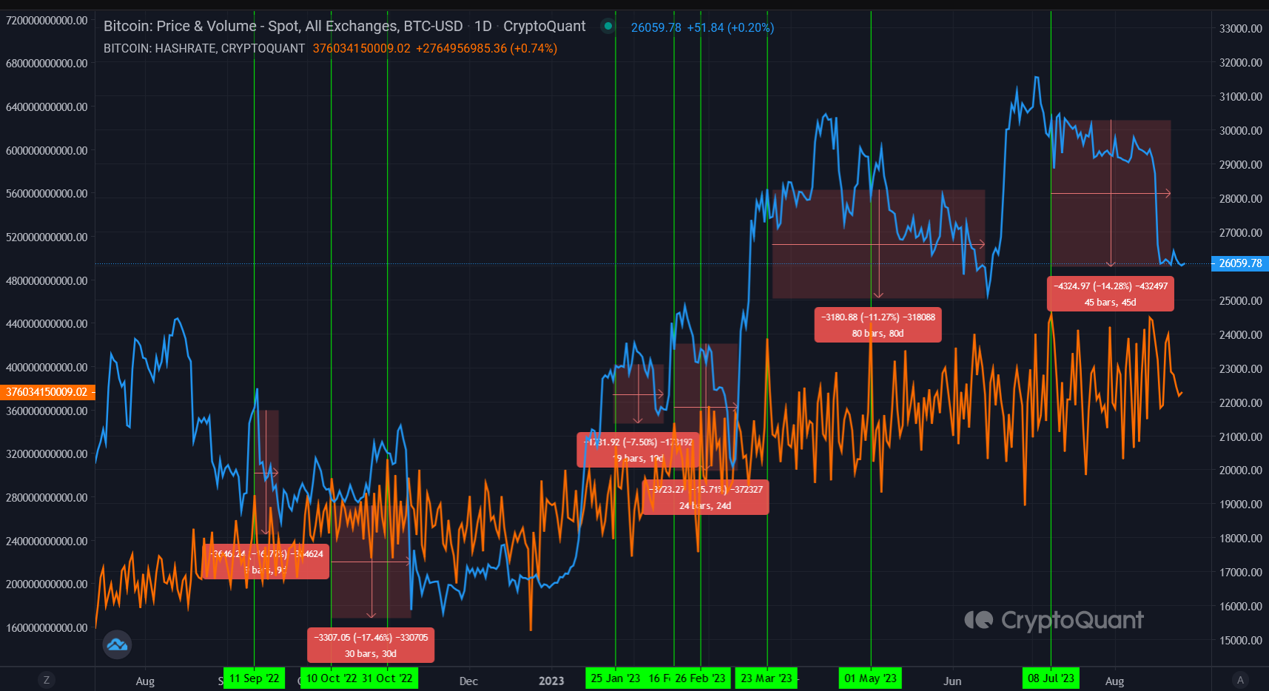Click the -3307.05 (-17.46%) measurement label
1269x691 pixels.
371,645
